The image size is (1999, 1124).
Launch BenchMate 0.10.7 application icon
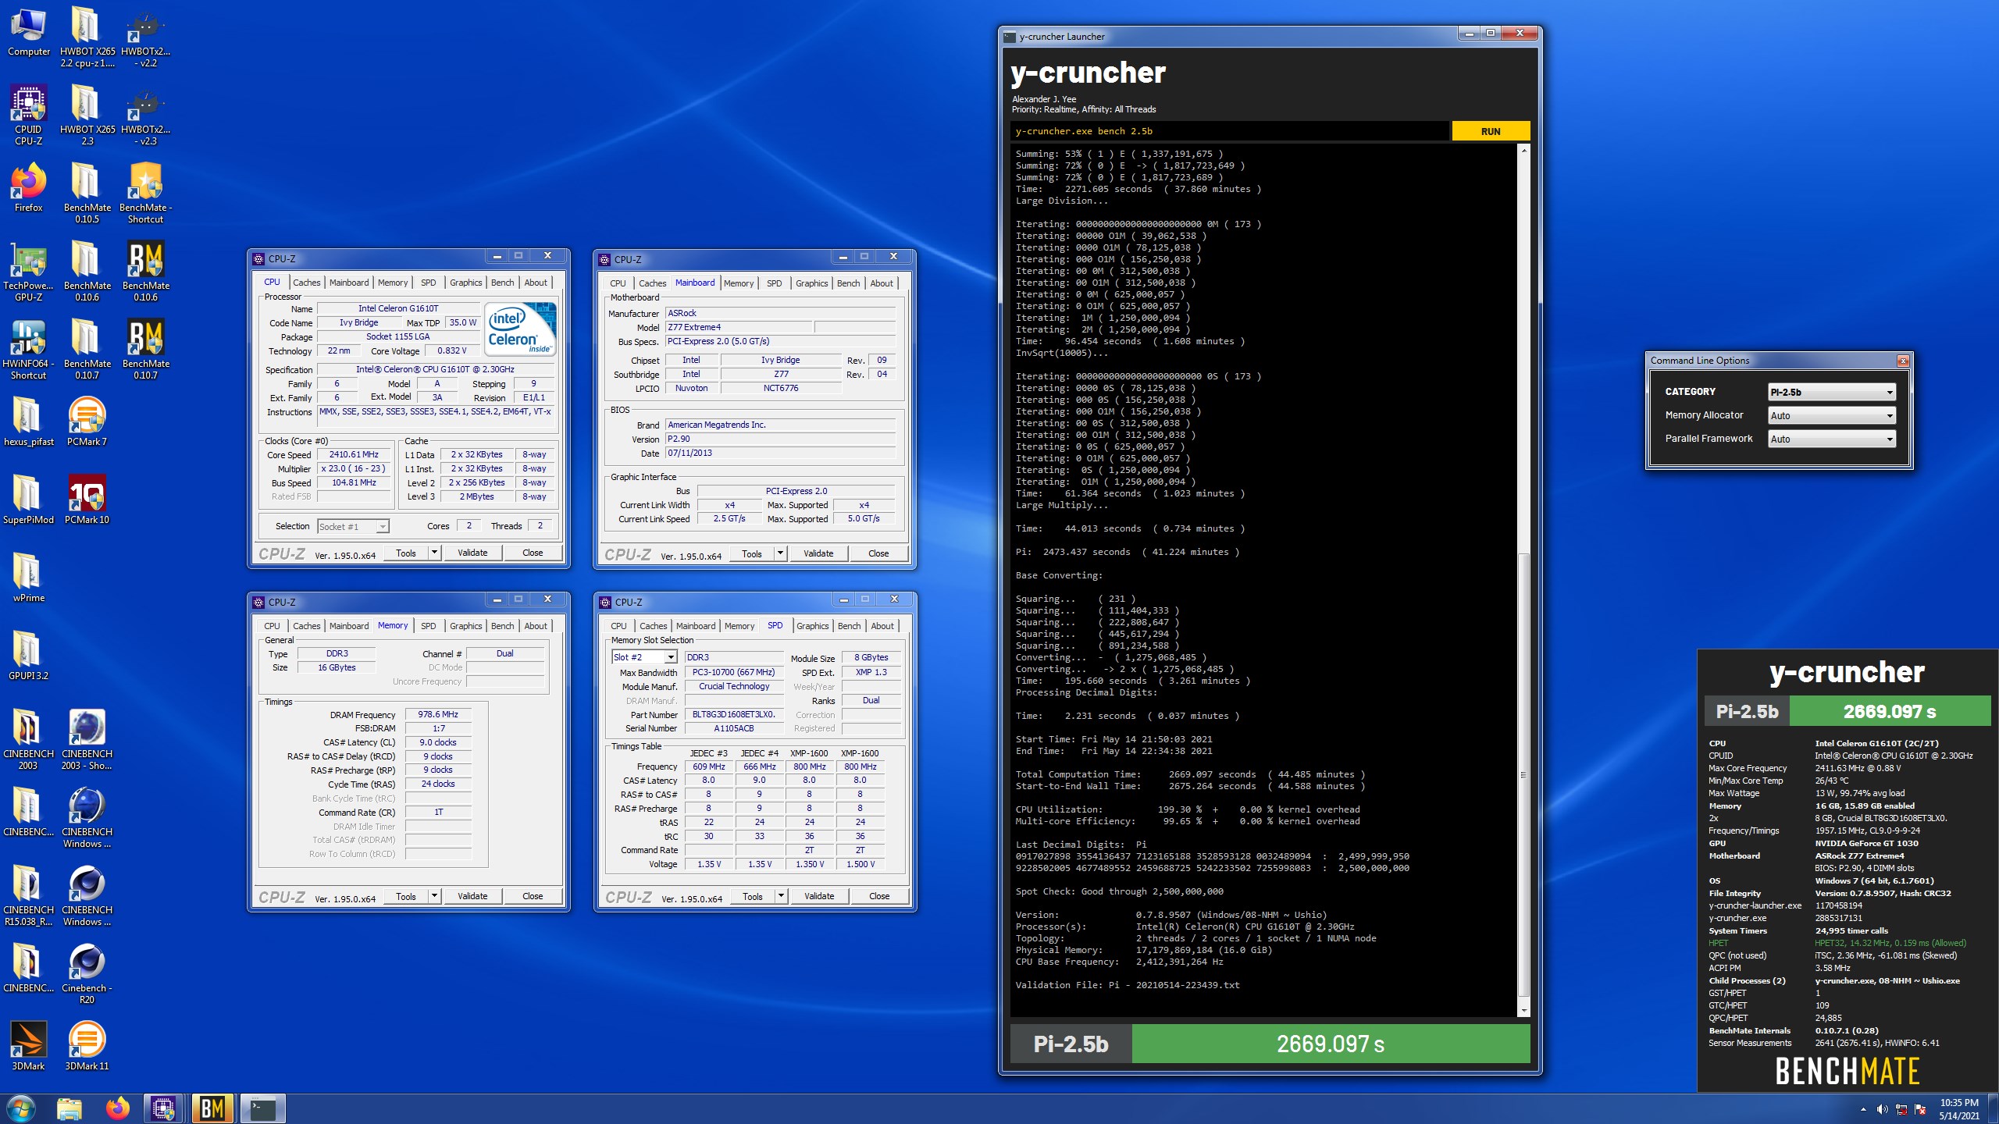[146, 349]
